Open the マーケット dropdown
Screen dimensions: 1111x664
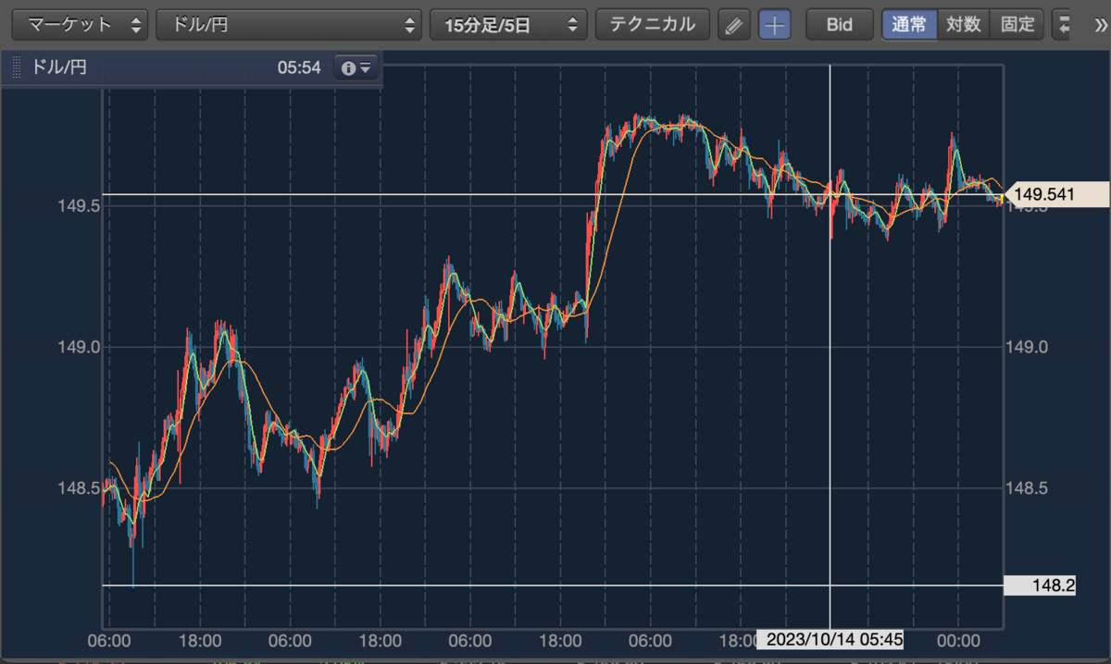pos(80,25)
